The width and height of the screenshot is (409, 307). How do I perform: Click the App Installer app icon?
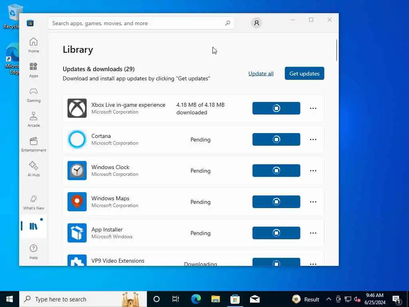tap(77, 233)
